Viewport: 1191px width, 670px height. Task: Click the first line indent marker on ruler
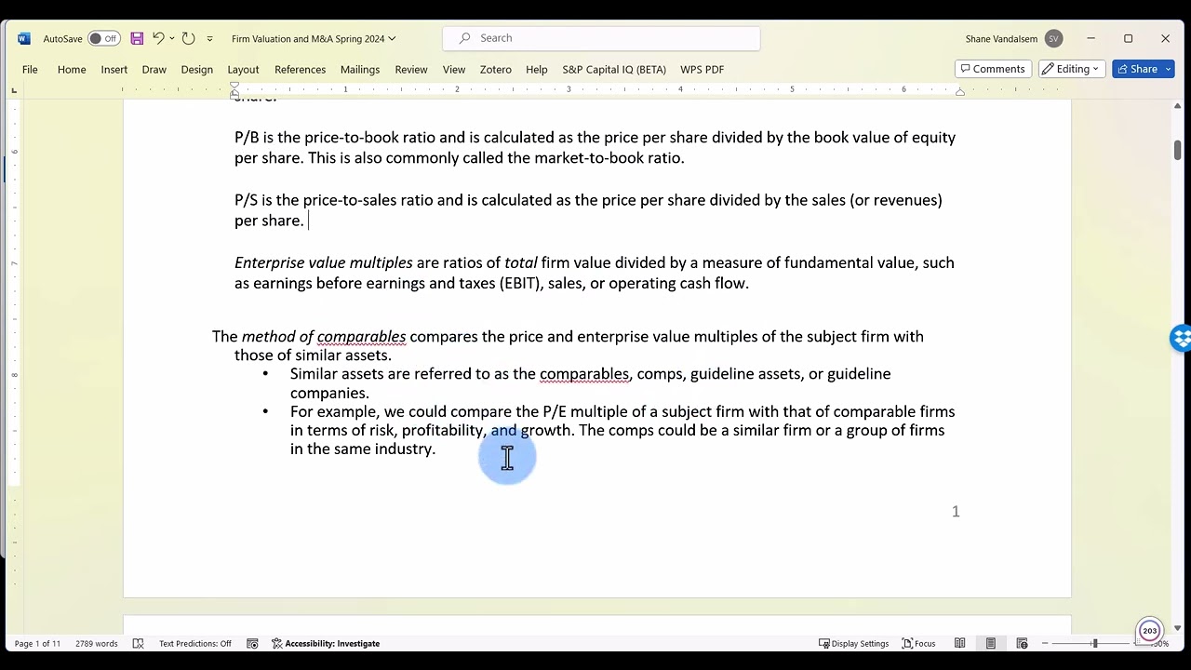pyautogui.click(x=234, y=86)
